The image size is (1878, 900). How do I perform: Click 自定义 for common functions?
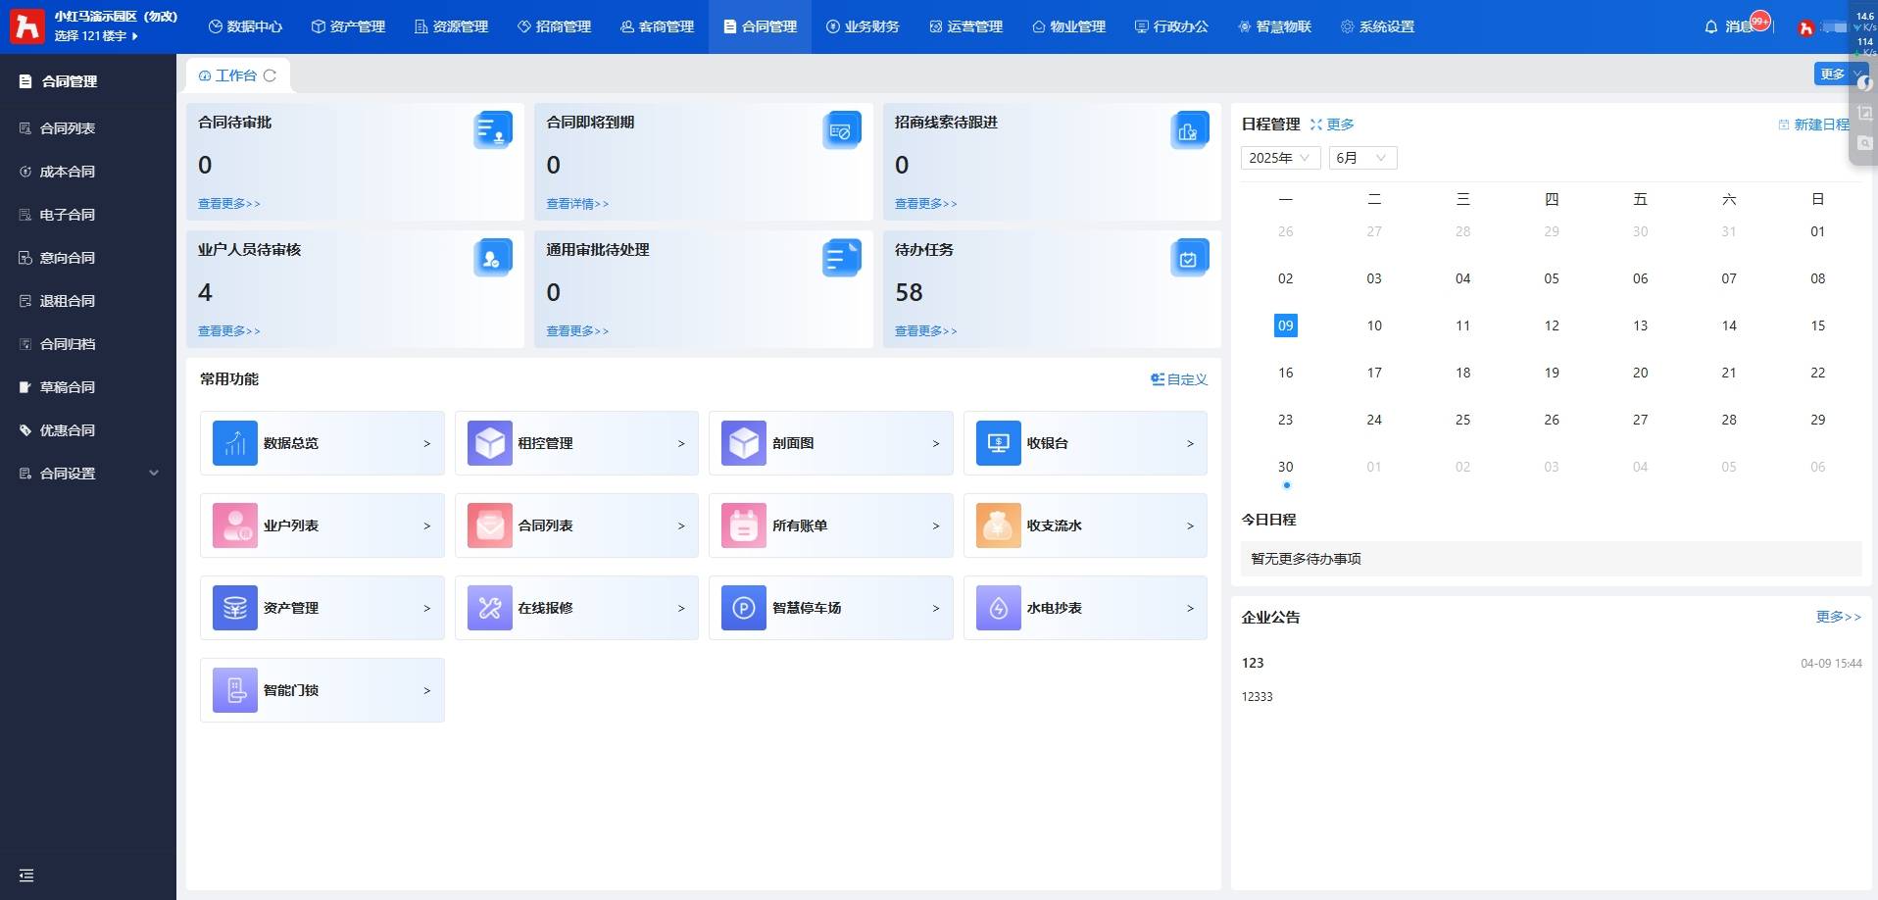1179,379
